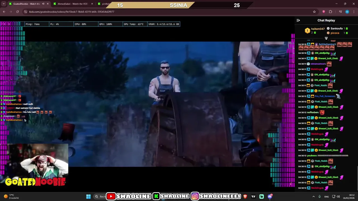The image size is (358, 201).
Task: Close the GoatedNoobie browser tab
Action: [48, 4]
